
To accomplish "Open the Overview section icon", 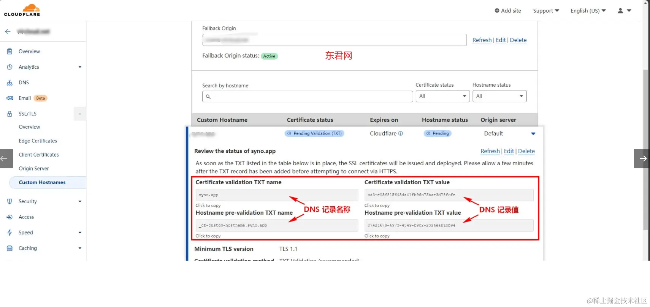I will [10, 51].
